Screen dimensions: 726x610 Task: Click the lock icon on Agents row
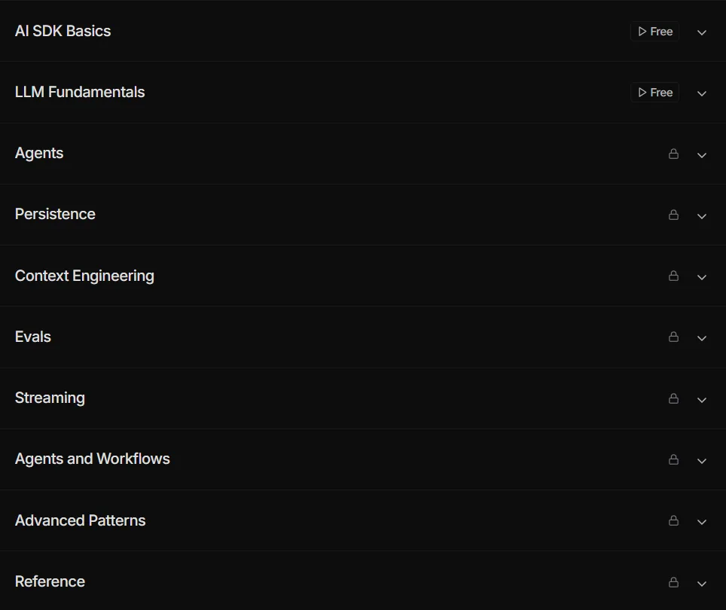click(674, 154)
